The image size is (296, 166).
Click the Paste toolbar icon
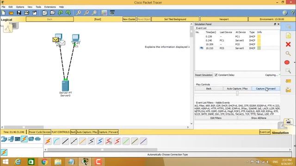pos(52,13)
